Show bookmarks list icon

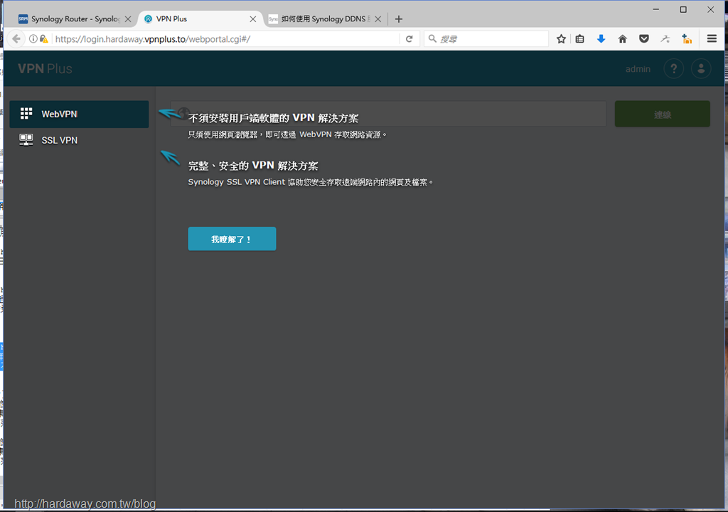pyautogui.click(x=580, y=39)
